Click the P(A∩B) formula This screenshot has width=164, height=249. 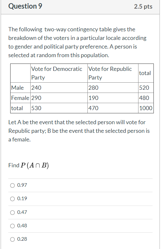point(35,165)
